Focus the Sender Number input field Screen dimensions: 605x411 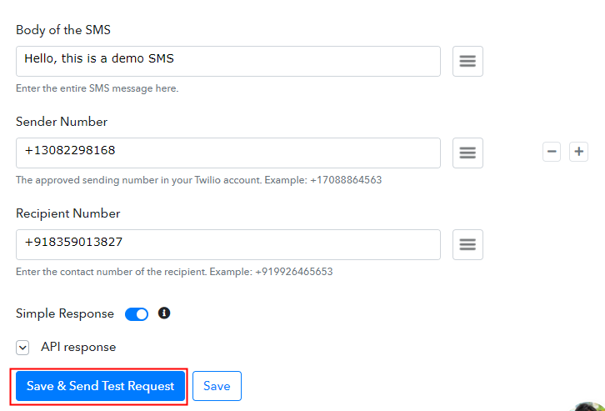tap(228, 153)
